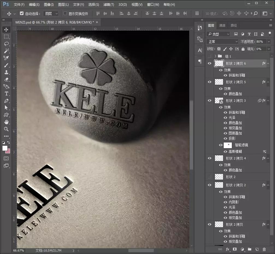Select the Clone Stamp tool
The width and height of the screenshot is (275, 254).
6,72
